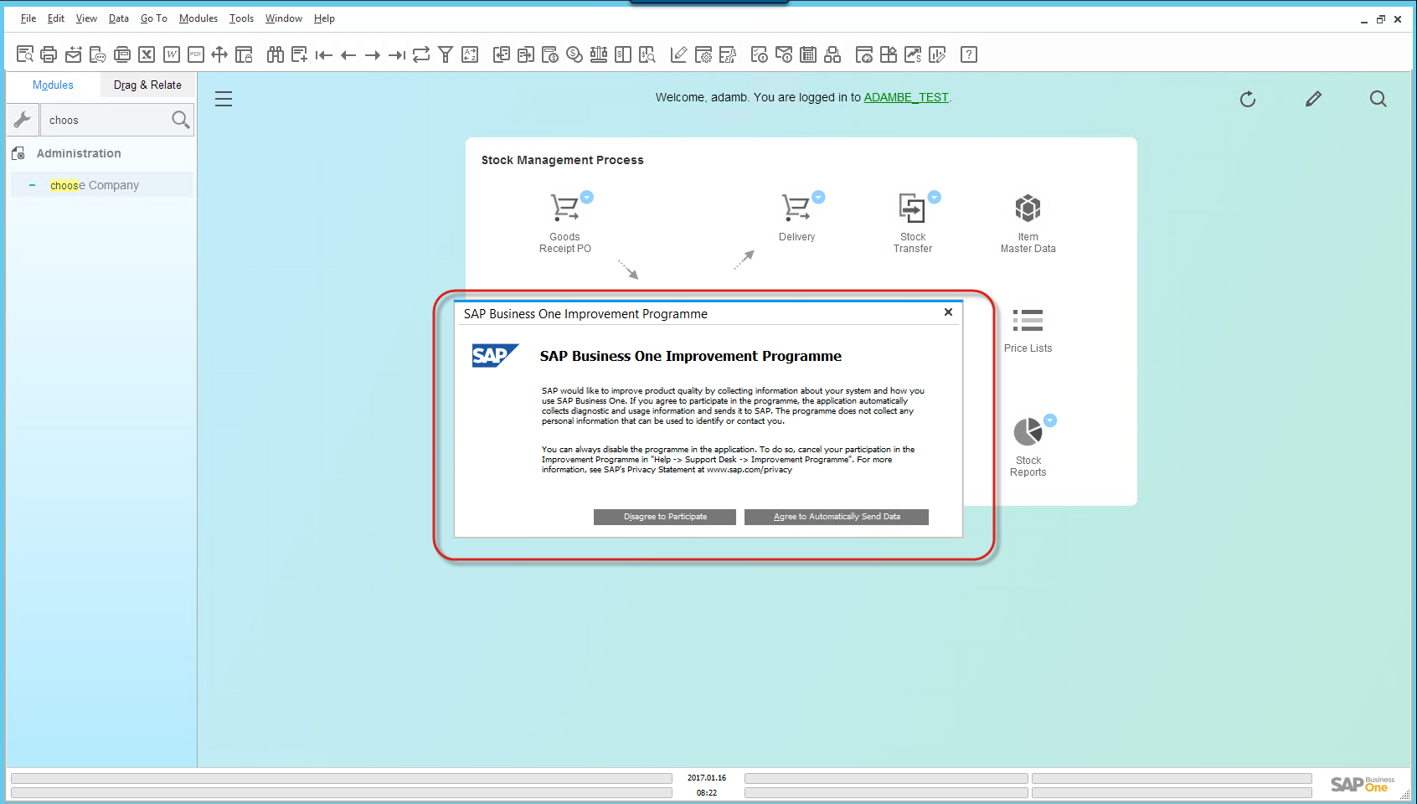Open the hamburger menu in cockpit
Screen dimensions: 1417x804
click(224, 99)
